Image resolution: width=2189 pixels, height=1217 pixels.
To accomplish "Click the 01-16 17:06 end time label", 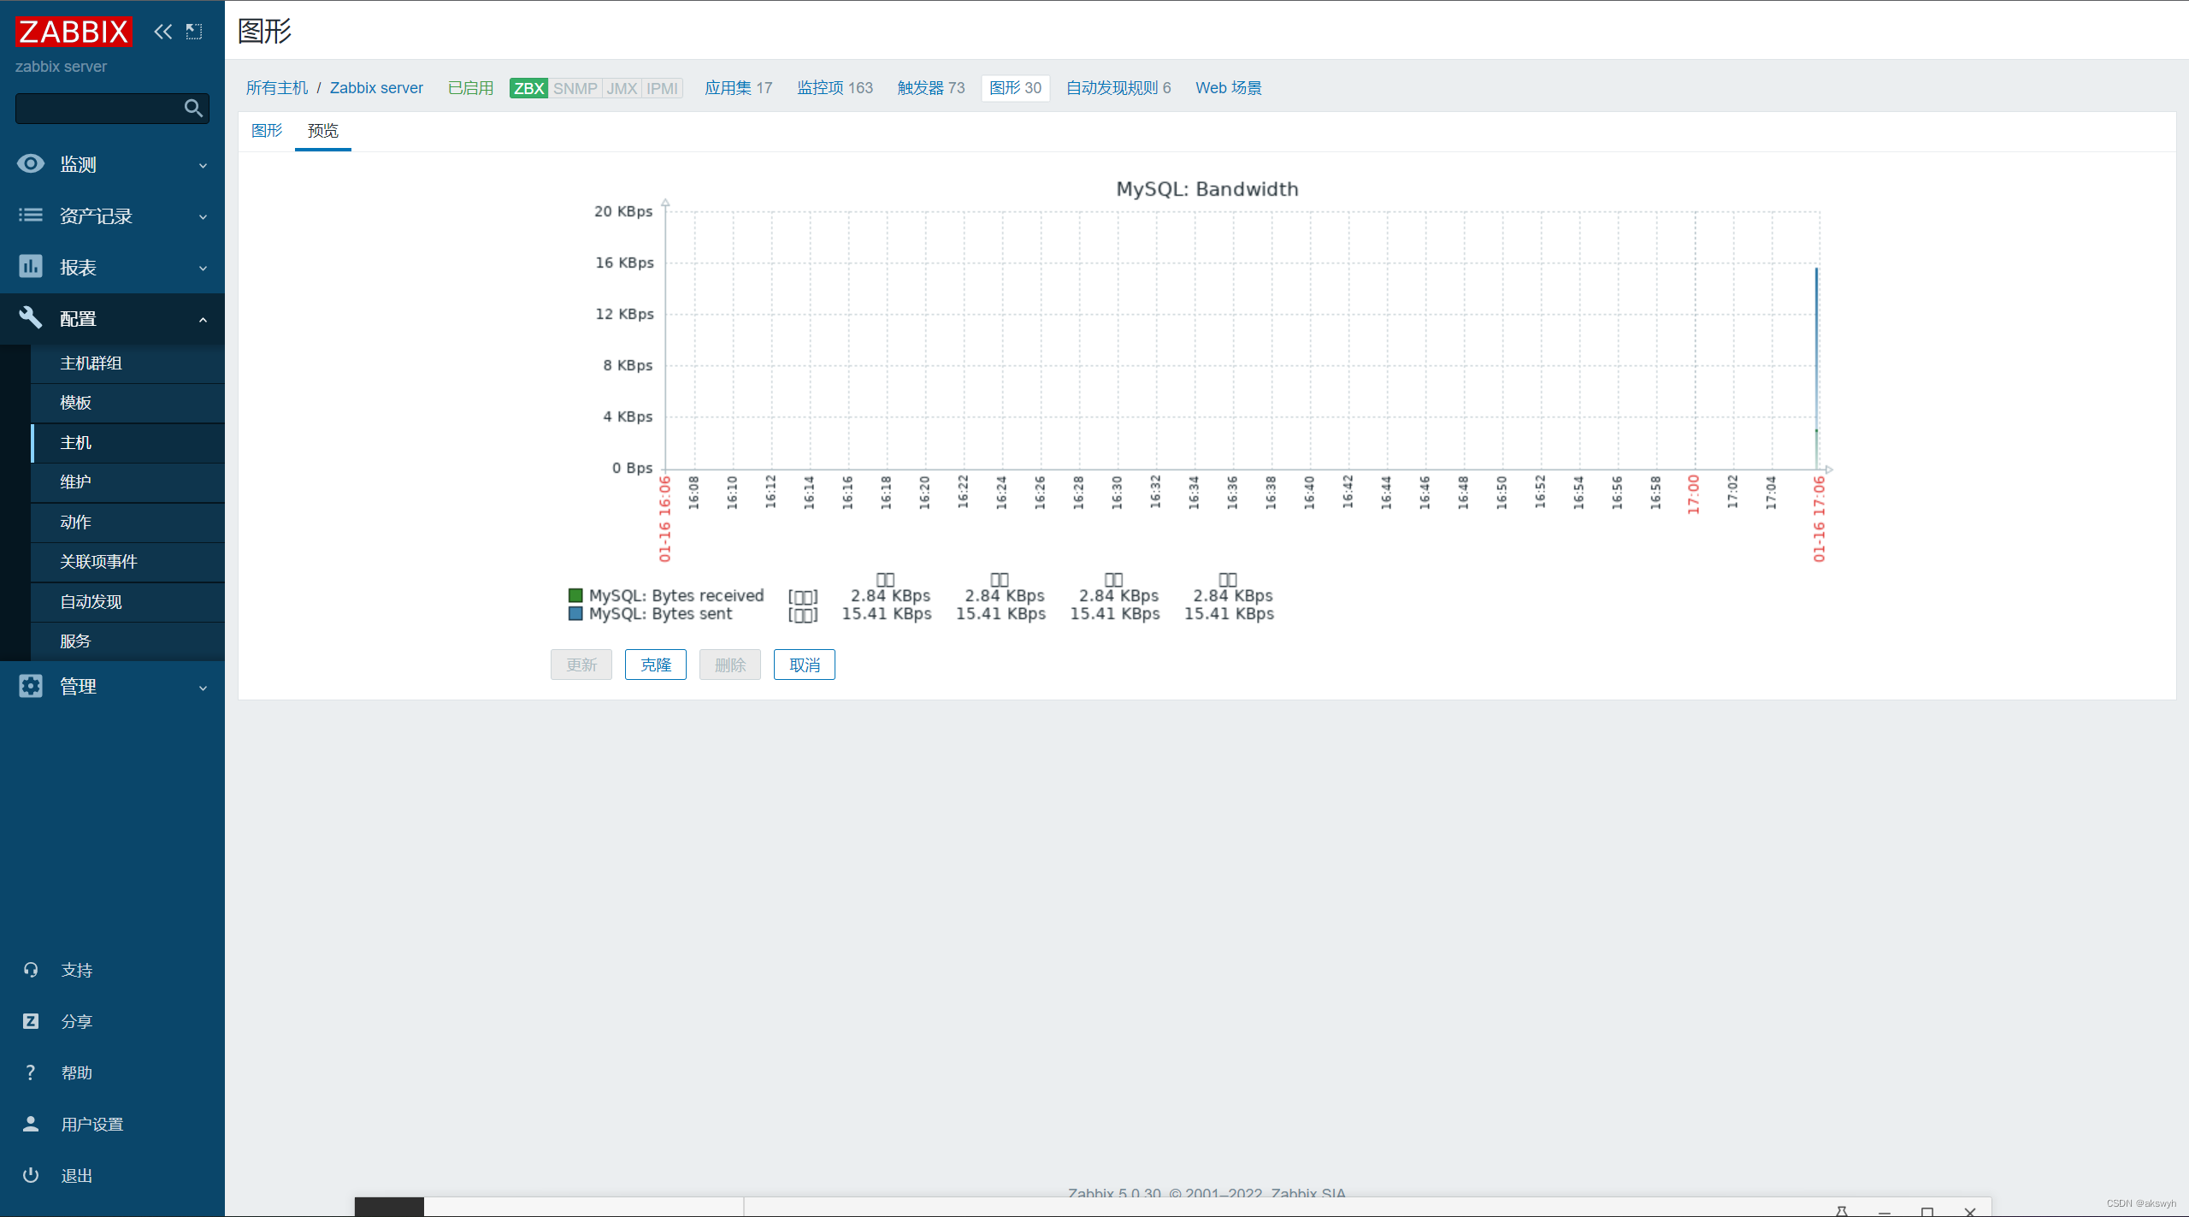I will 1819,518.
